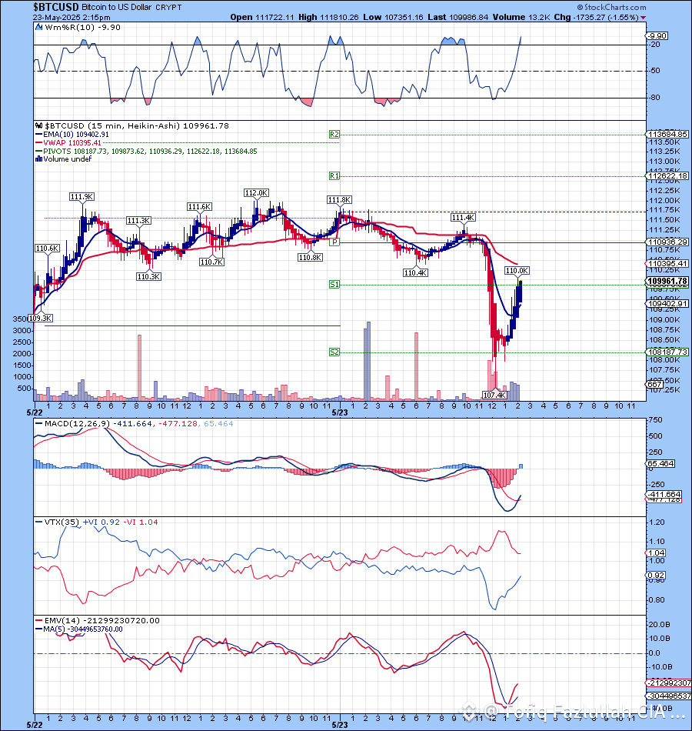Select the Volume 13.2K value
The image size is (692, 731).
coord(521,17)
